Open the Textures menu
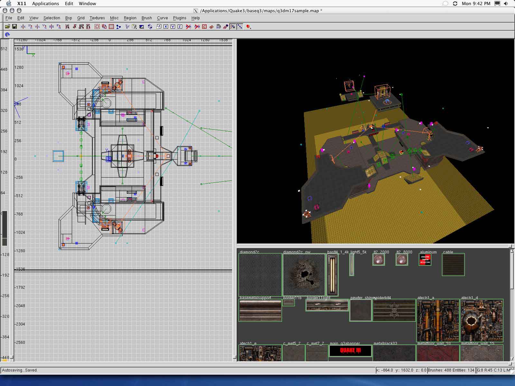This screenshot has height=386, width=515. 97,18
